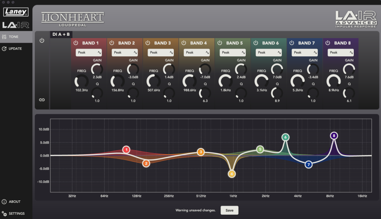Image resolution: width=381 pixels, height=219 pixels.
Task: Toggle Band 3 power button
Action: (x=148, y=43)
